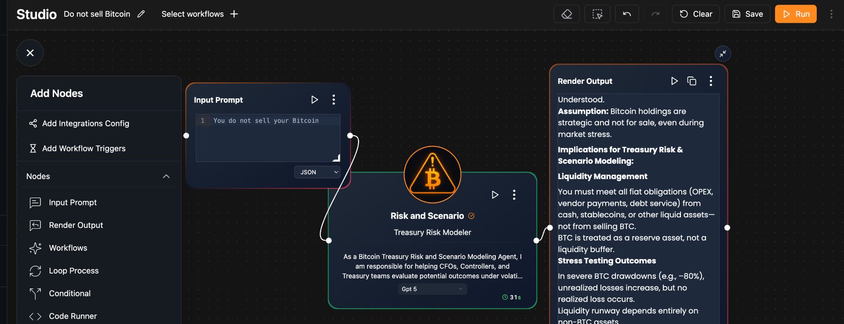
Task: Play the Render Output node
Action: coord(674,81)
